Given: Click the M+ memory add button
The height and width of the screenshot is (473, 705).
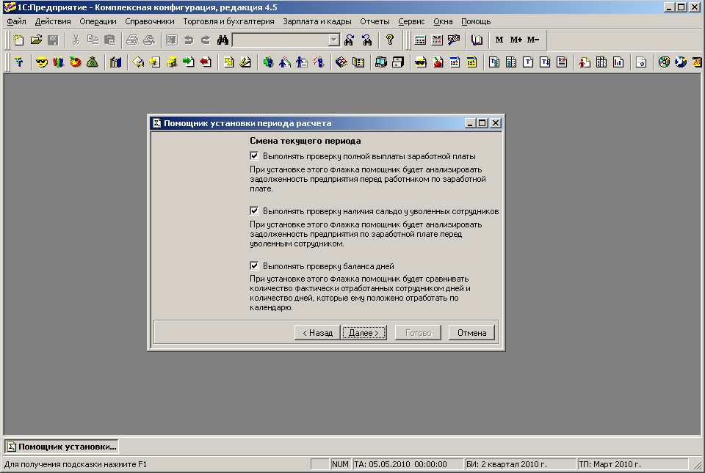Looking at the screenshot, I should 516,40.
